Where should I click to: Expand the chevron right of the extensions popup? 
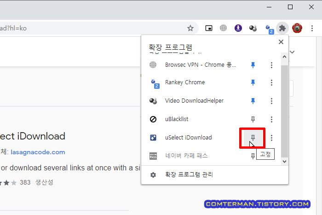293,52
